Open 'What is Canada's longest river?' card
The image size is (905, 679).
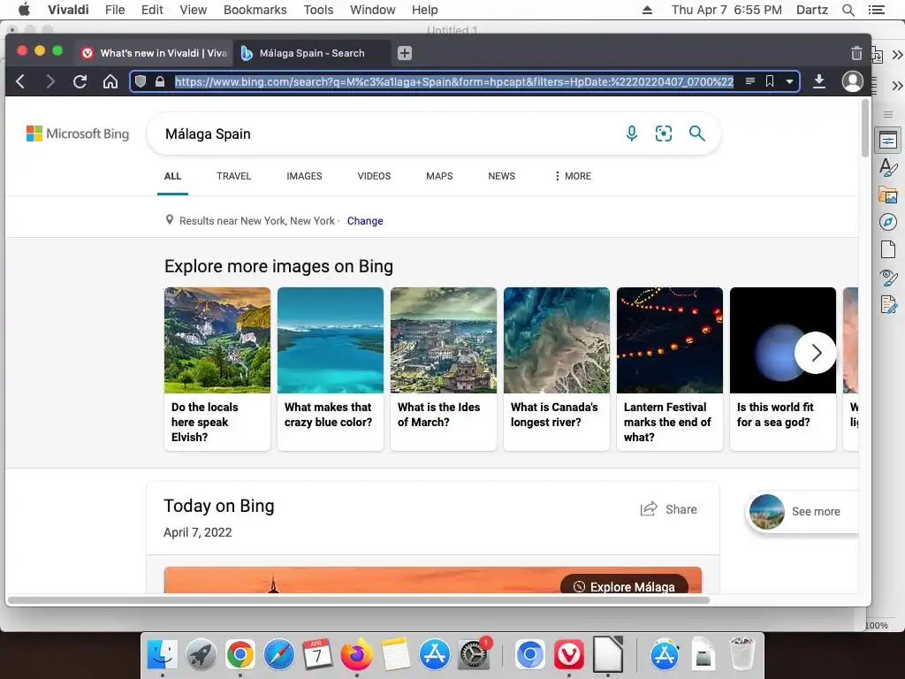click(557, 369)
